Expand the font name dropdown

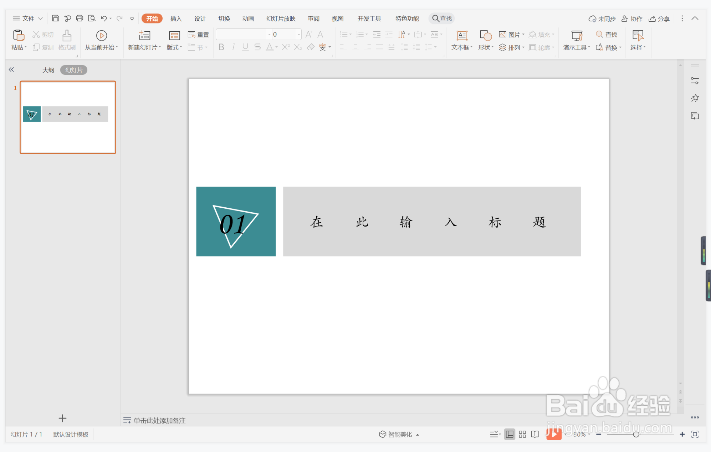269,35
